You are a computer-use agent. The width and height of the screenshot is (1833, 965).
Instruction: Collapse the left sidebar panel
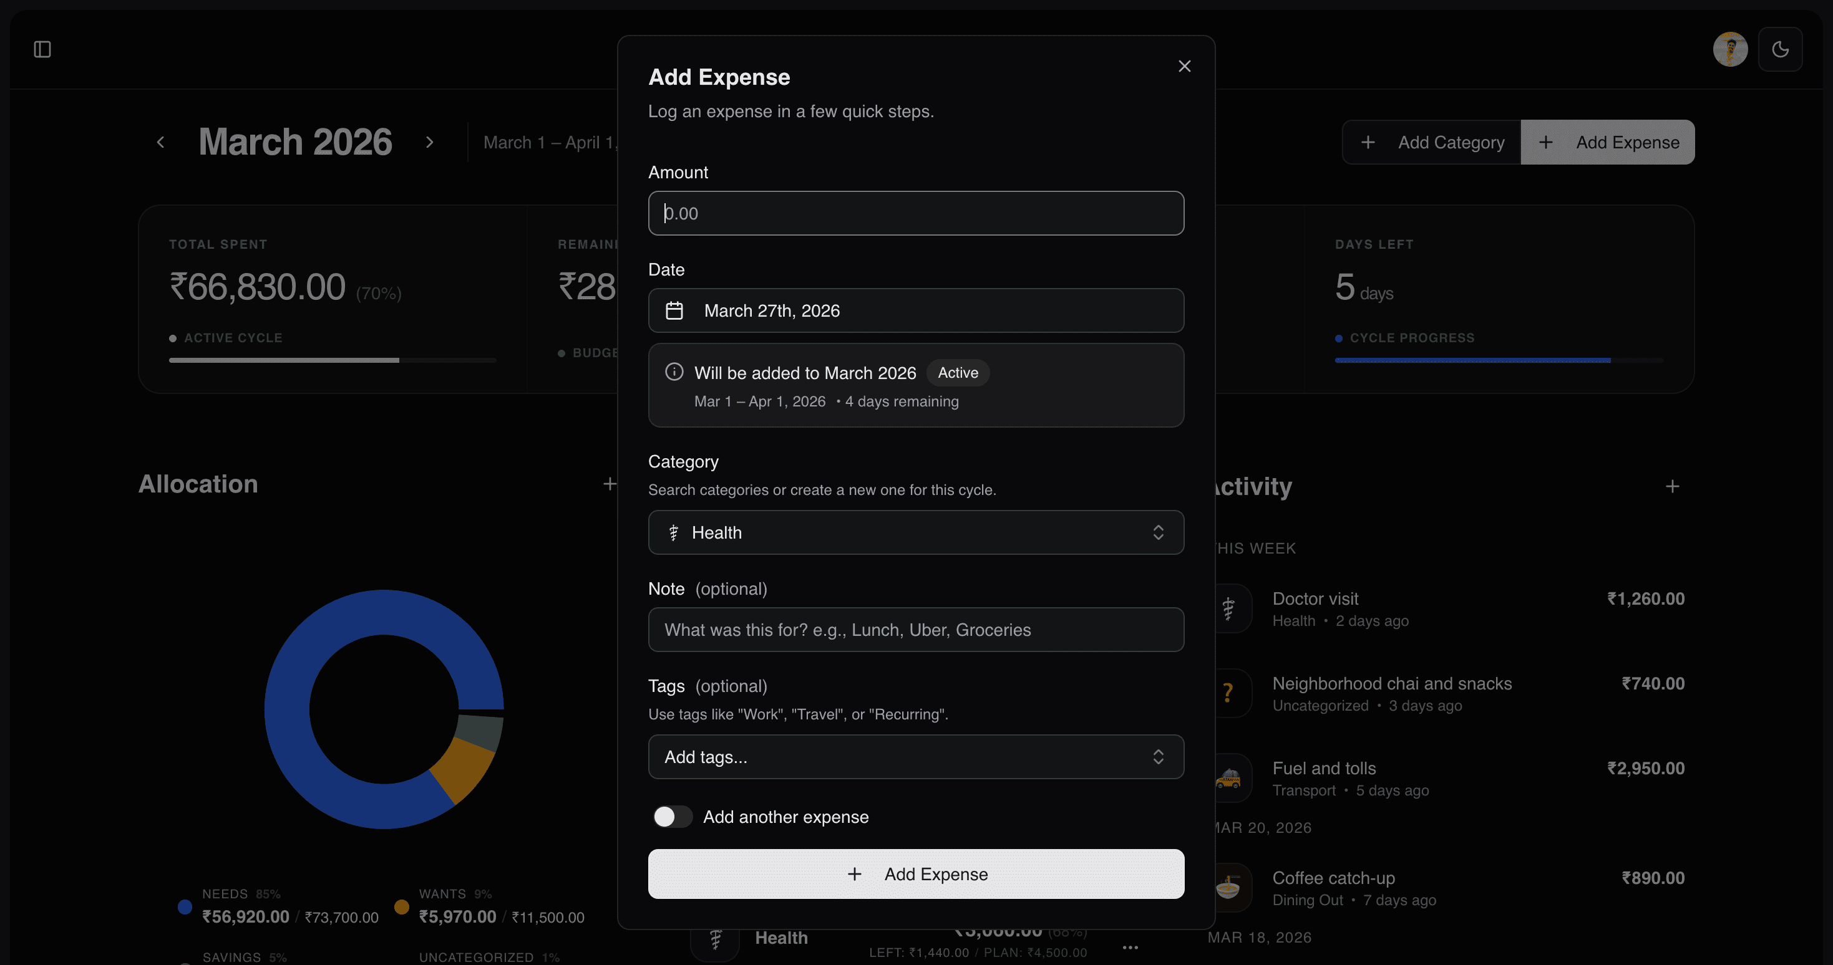point(42,49)
